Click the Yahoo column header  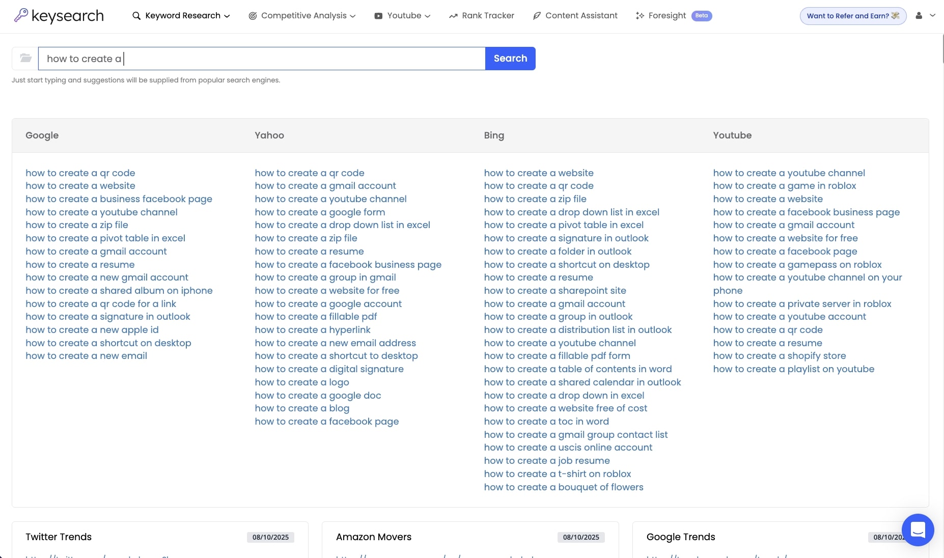tap(269, 135)
